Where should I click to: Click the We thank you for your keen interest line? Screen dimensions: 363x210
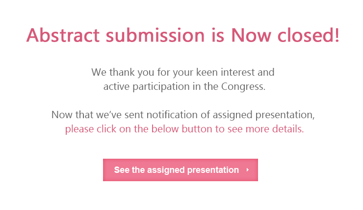tap(183, 73)
